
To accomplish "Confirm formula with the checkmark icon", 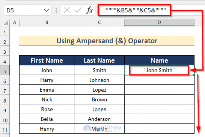I will pyautogui.click(x=78, y=10).
